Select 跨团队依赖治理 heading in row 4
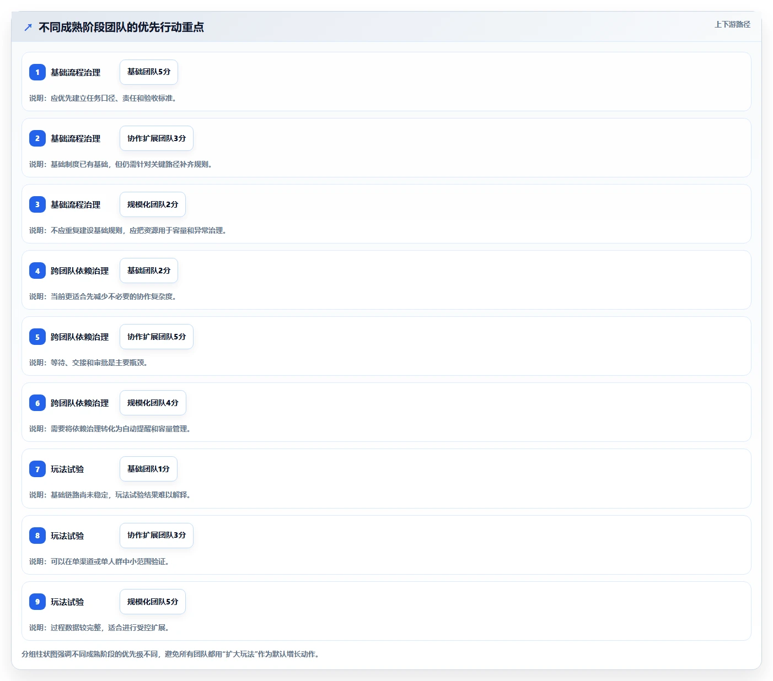The image size is (773, 681). pos(80,271)
